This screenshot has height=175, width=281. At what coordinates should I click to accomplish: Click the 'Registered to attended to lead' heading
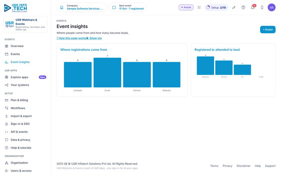click(217, 50)
